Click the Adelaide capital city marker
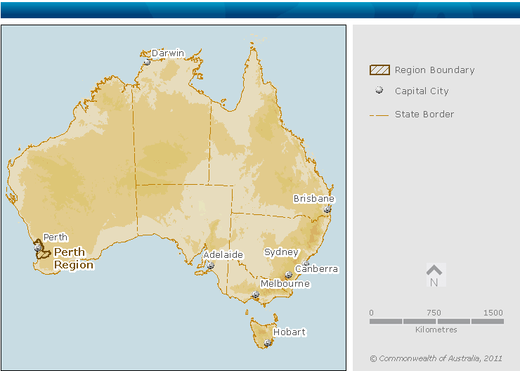 point(210,266)
